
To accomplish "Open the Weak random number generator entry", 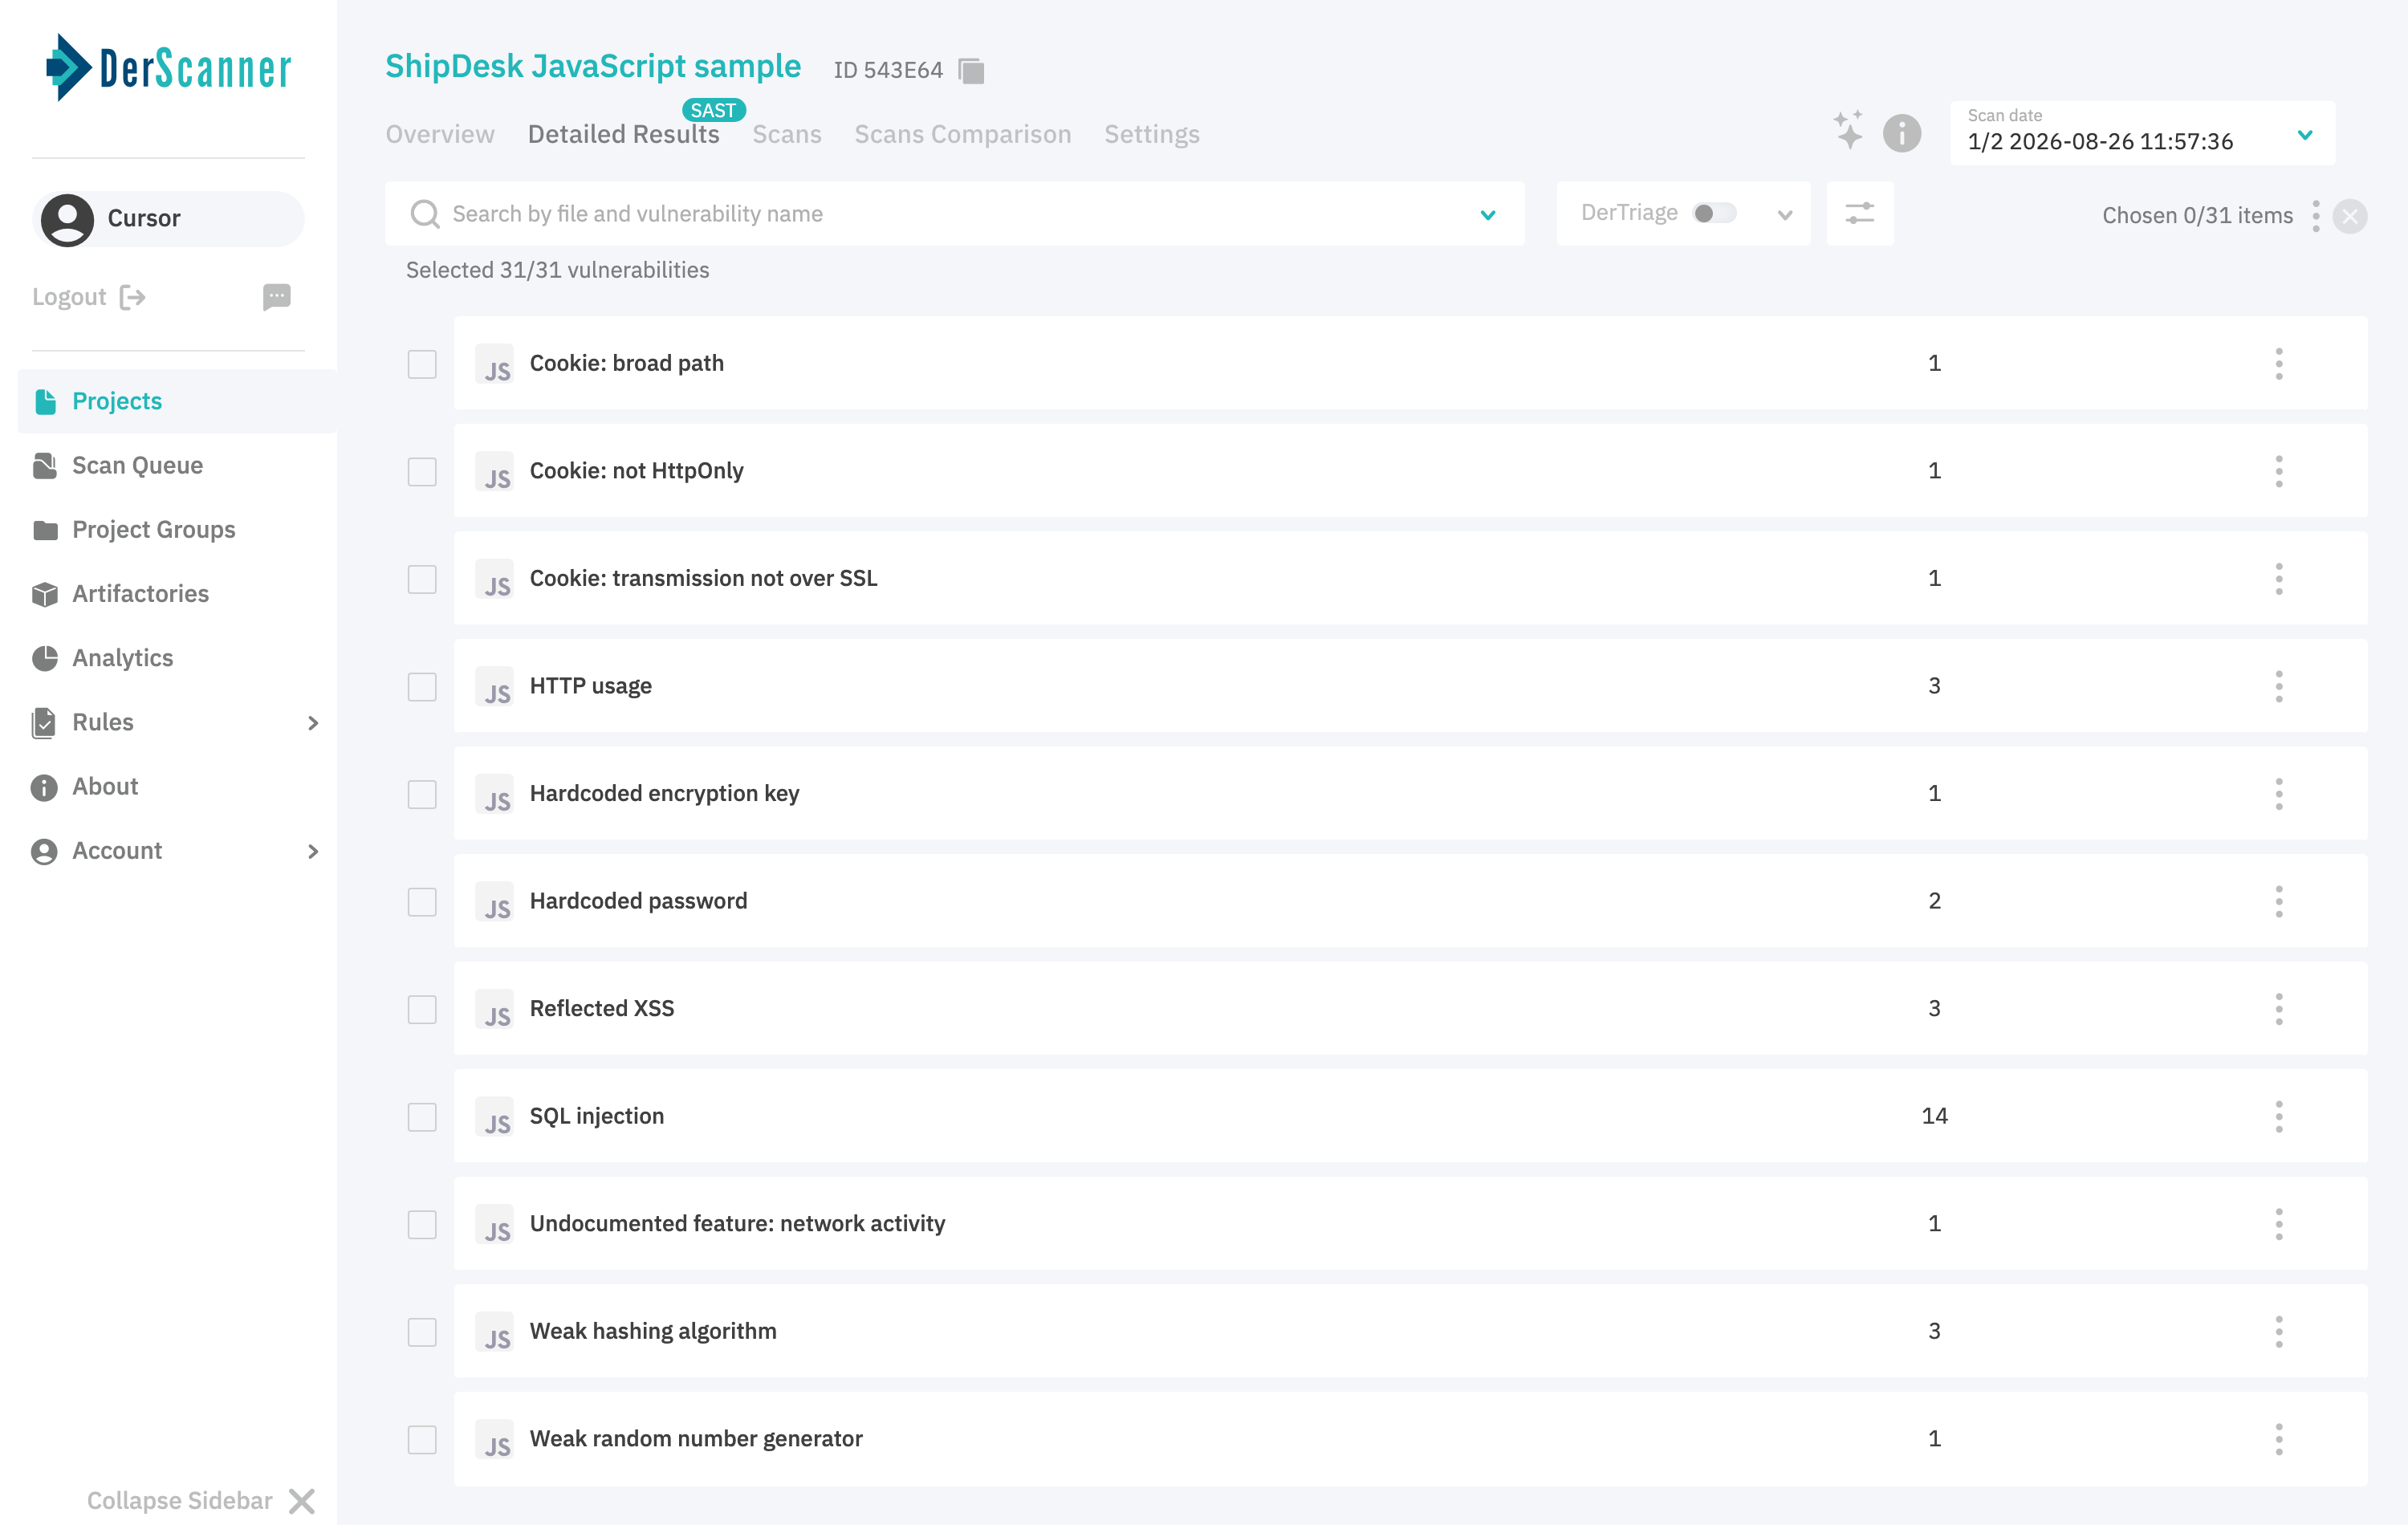I will 1410,1439.
